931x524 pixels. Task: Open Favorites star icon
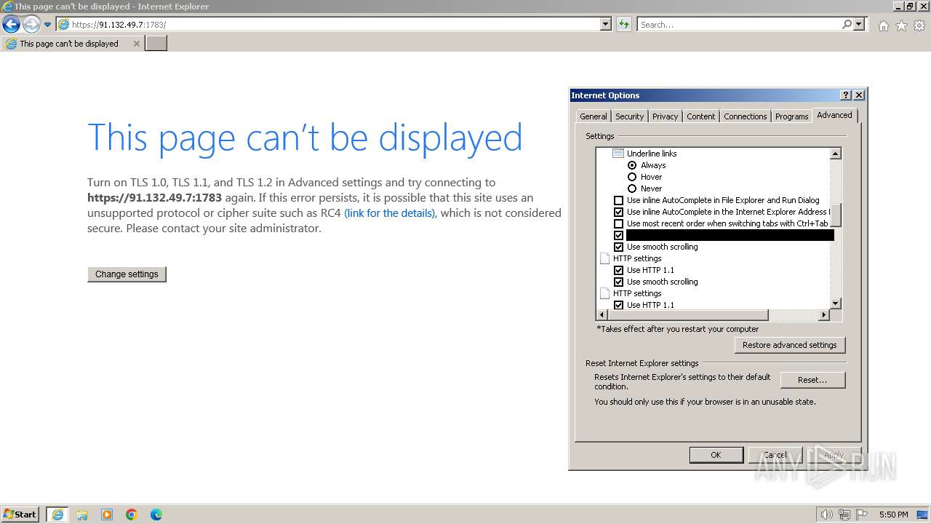point(901,25)
